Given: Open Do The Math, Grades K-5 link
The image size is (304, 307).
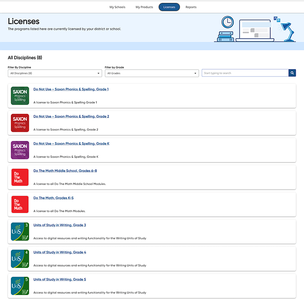Looking at the screenshot, I should [53, 198].
